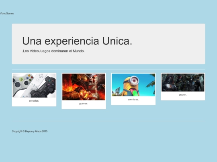Select the 'consolas.' caption text

[34, 101]
